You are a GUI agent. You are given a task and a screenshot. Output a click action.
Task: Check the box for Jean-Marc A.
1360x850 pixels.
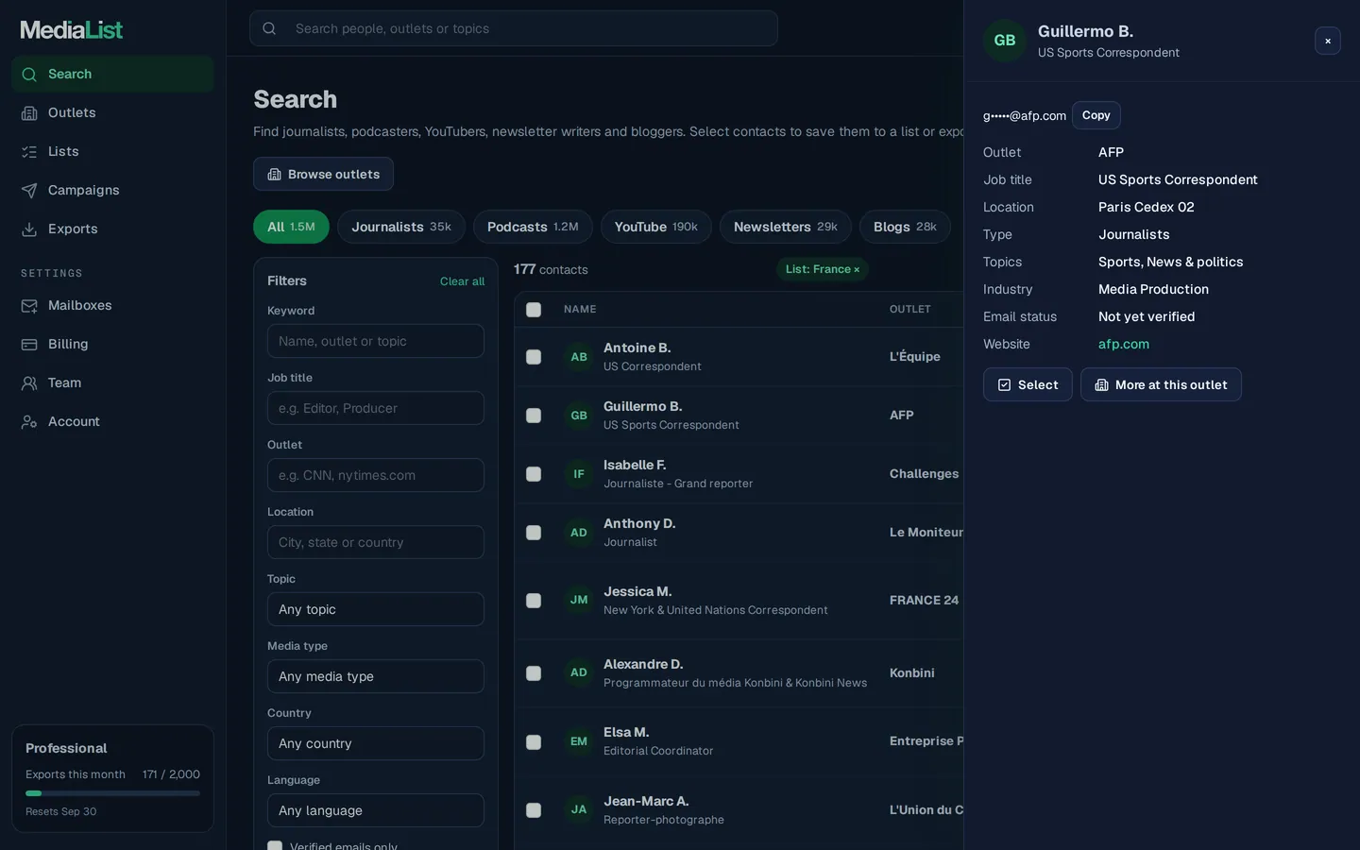534,810
